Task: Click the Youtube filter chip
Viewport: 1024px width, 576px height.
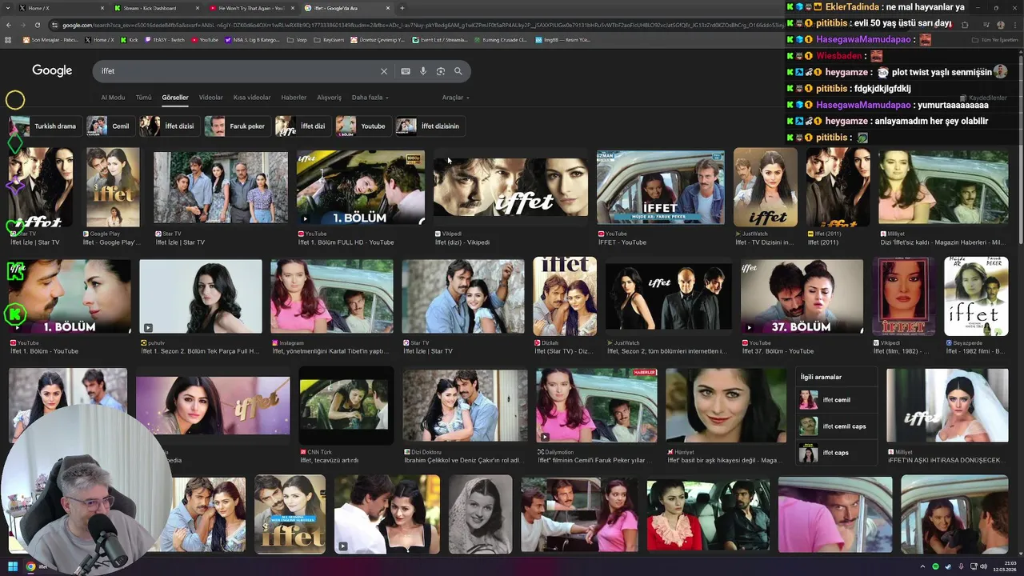Action: (362, 126)
